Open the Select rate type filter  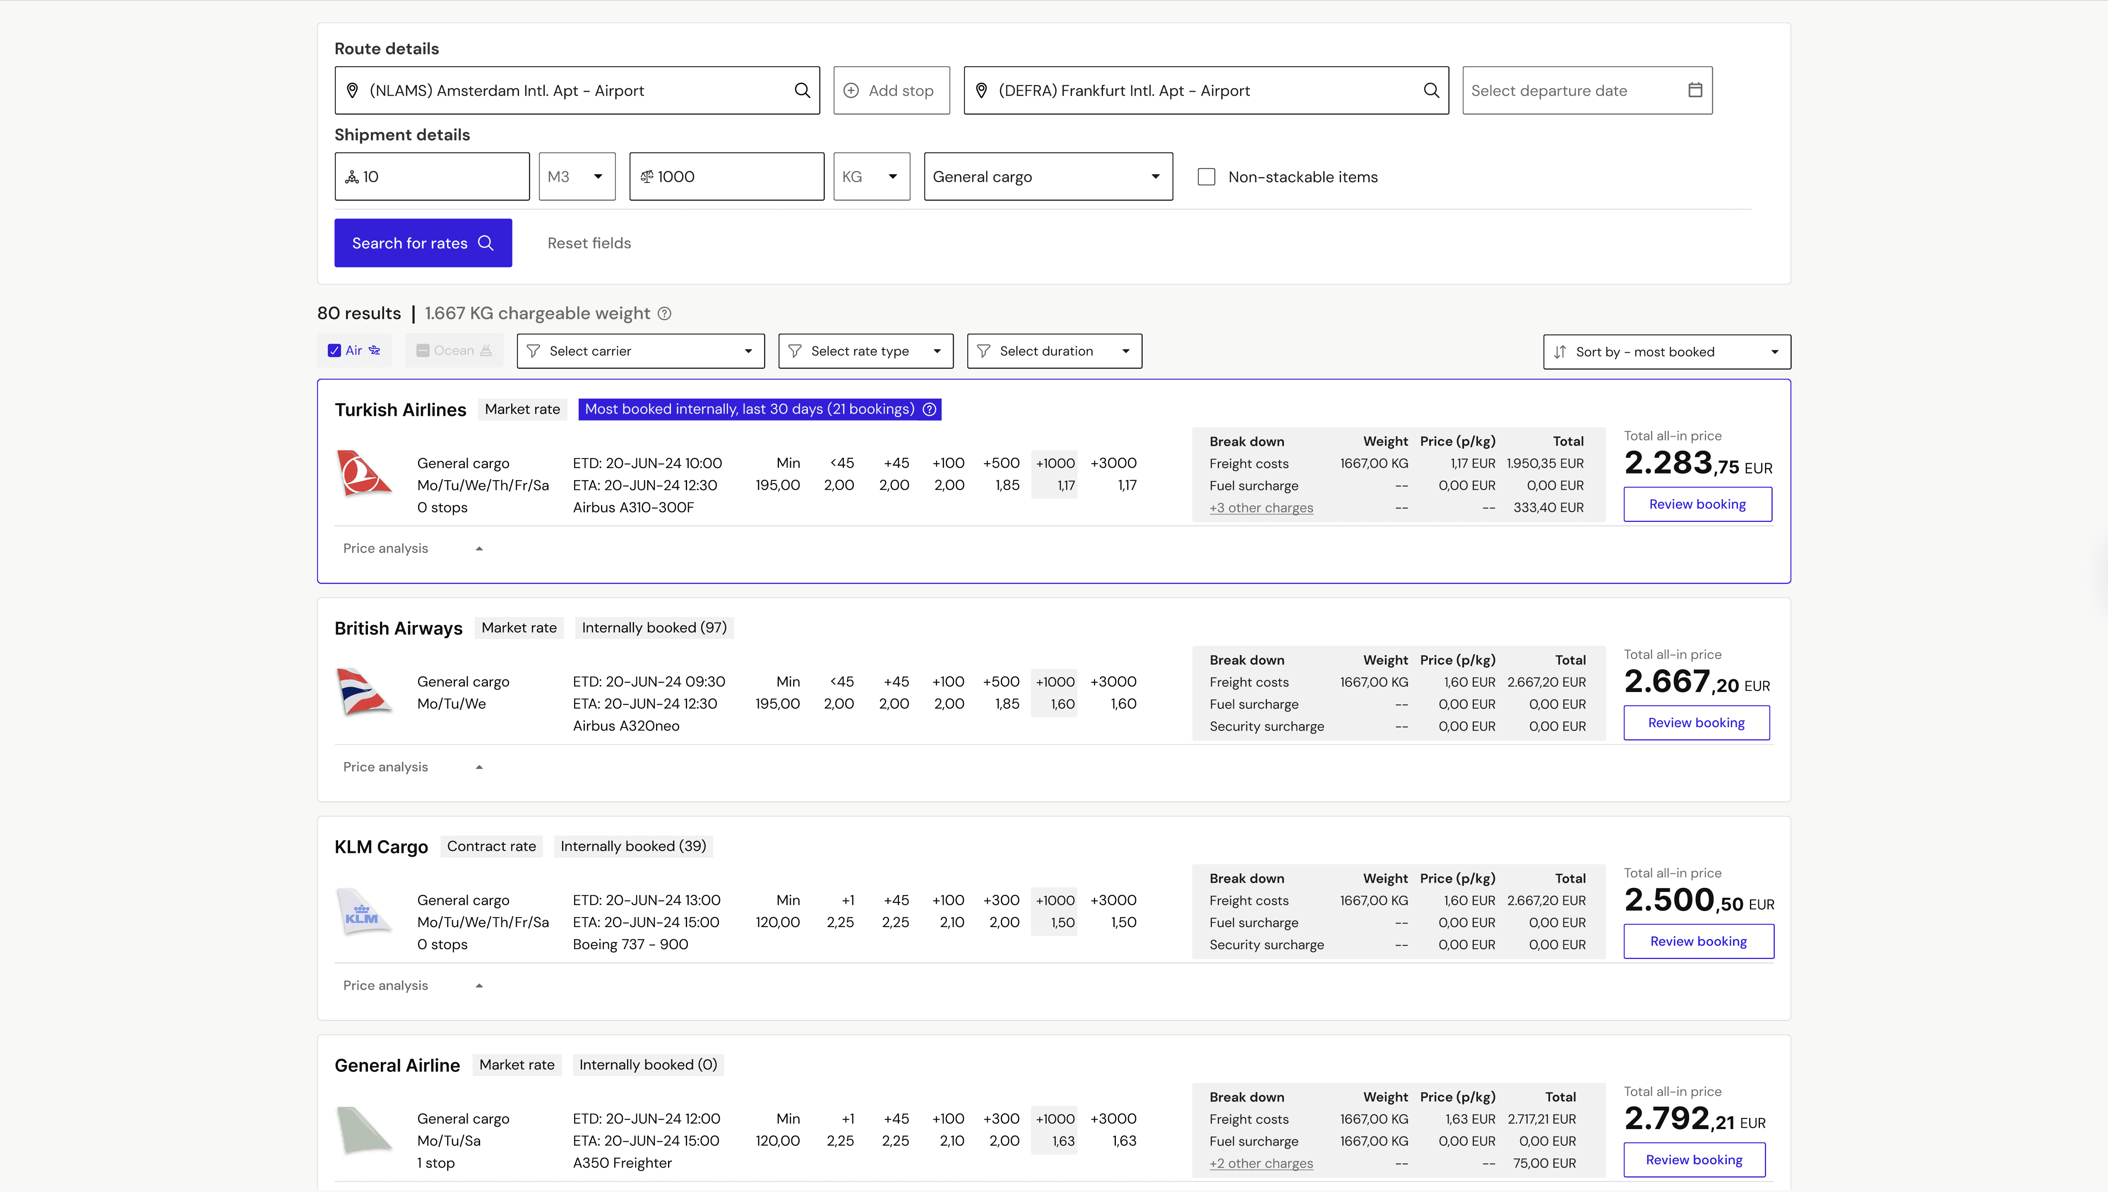[865, 351]
